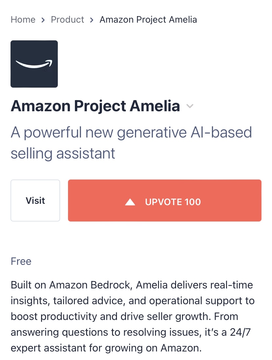Image resolution: width=272 pixels, height=360 pixels.
Task: Click the UPVOTE 100 label text
Action: [x=173, y=202]
